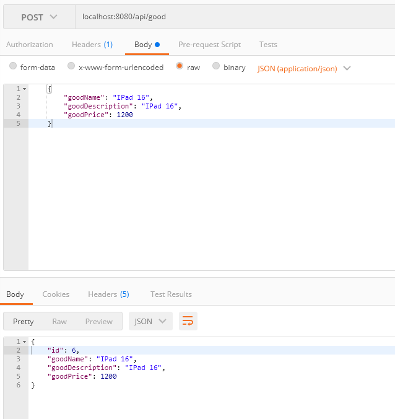The width and height of the screenshot is (395, 419).
Task: Open the Tests tab
Action: [268, 45]
